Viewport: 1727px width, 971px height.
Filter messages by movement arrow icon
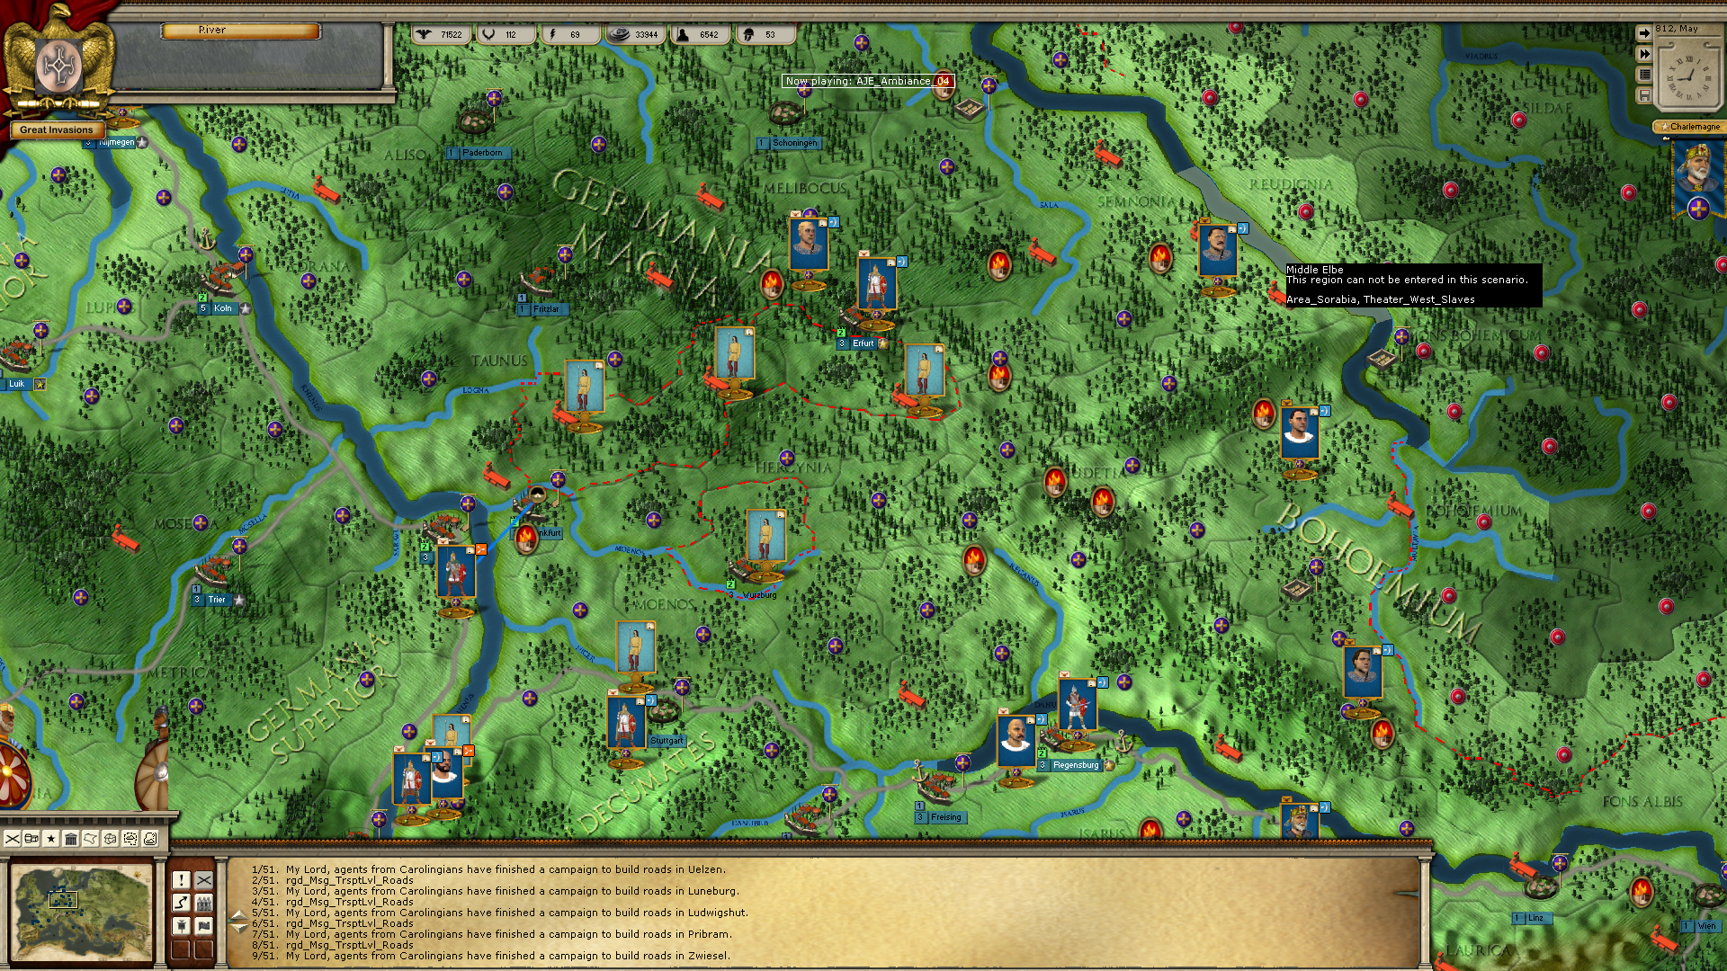click(x=181, y=903)
